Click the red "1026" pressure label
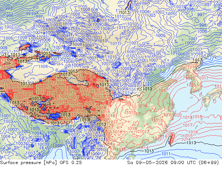Viewport: 222px width, 171px height. click(18, 90)
